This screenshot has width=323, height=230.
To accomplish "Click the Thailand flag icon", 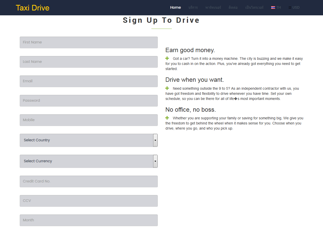I will (x=273, y=8).
